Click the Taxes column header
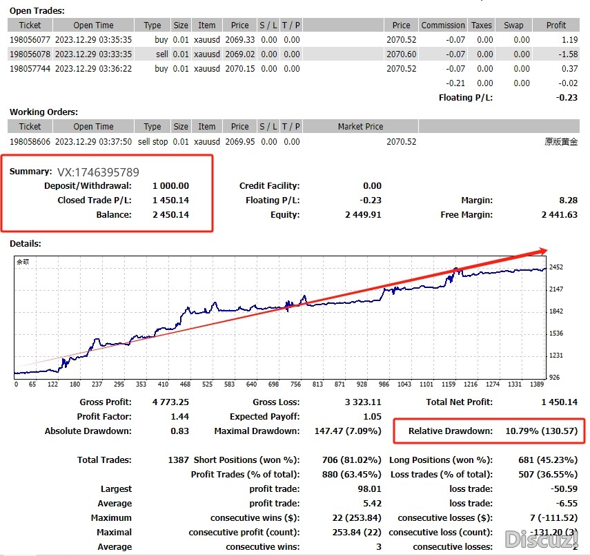The height and width of the screenshot is (556, 590). (481, 25)
